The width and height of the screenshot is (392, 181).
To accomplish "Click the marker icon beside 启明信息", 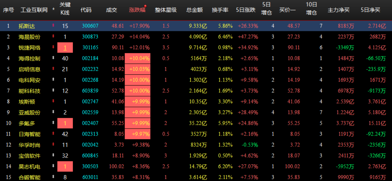I will coord(53,69).
